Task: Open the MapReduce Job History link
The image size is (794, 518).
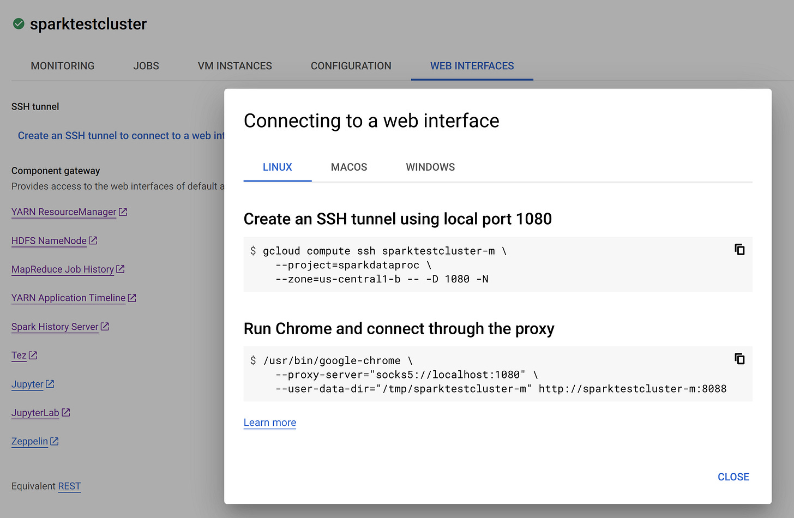Action: click(63, 269)
